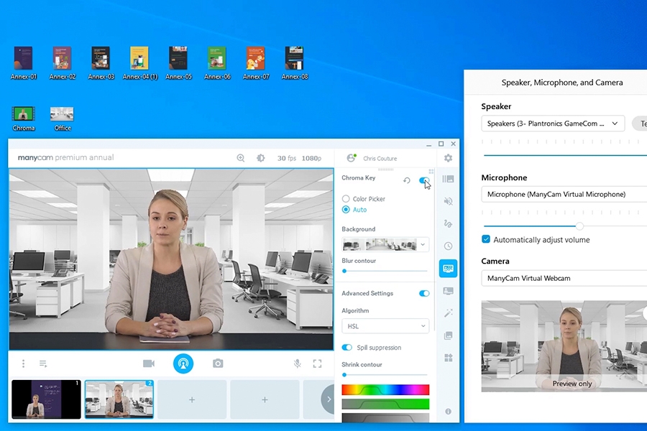Screen dimensions: 647x431
Task: Select the Auto radio option
Action: point(346,210)
